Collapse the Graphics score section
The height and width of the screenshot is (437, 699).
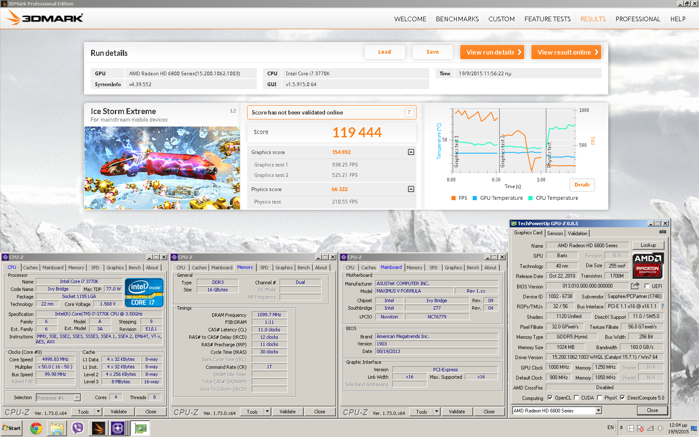pyautogui.click(x=411, y=152)
